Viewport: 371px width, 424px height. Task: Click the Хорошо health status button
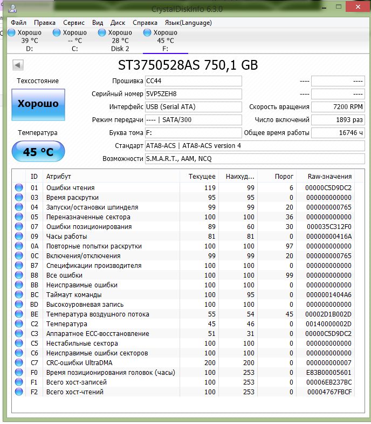(38, 104)
